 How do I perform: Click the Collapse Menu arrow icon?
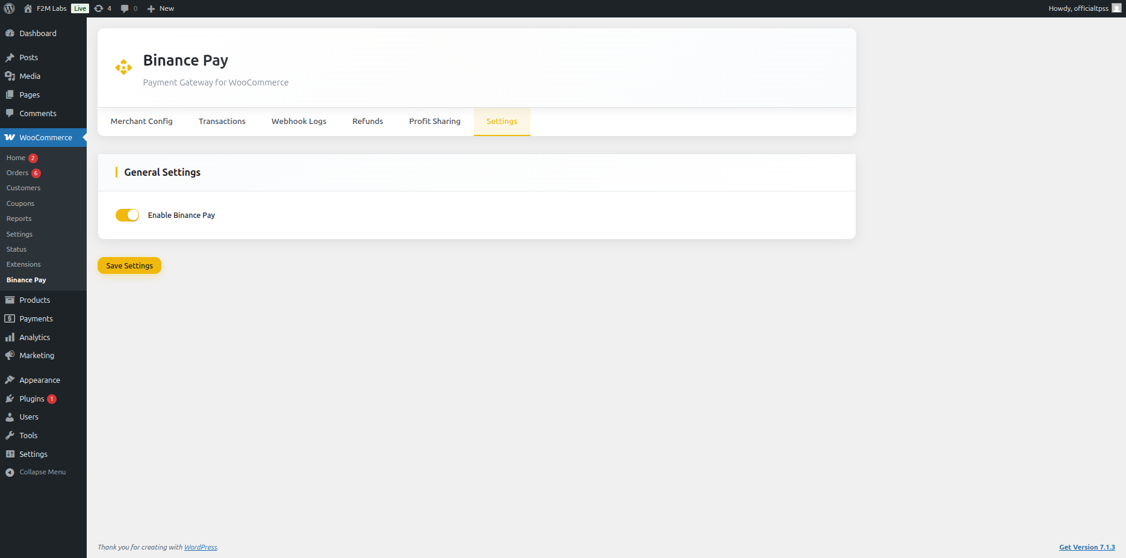click(10, 473)
